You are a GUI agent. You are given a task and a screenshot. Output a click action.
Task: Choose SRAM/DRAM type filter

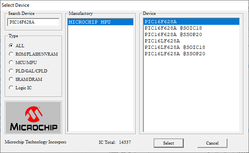click(11, 79)
